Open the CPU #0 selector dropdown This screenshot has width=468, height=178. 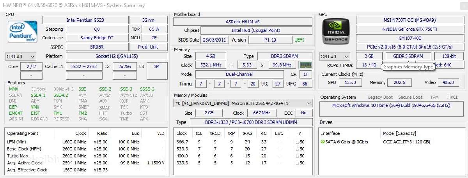coord(21,56)
